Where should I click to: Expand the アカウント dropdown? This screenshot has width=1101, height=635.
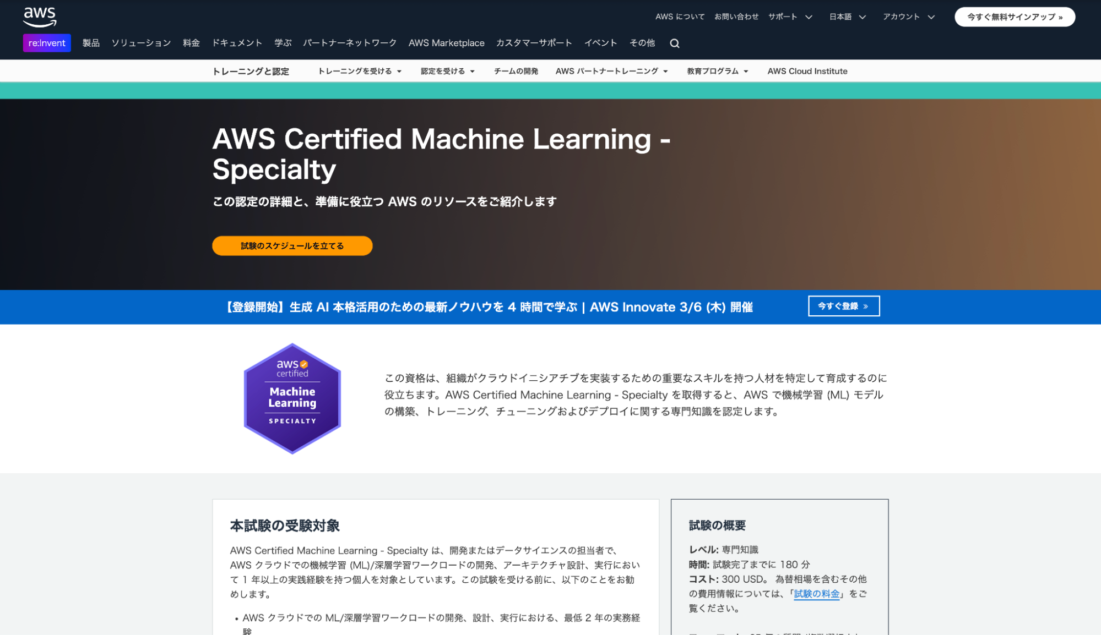click(x=909, y=17)
